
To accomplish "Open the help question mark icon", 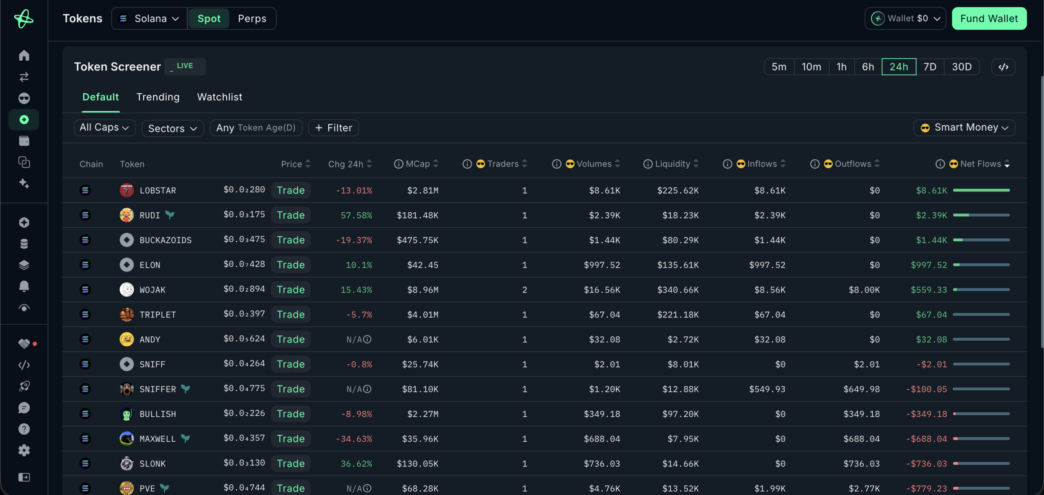I will pyautogui.click(x=24, y=429).
